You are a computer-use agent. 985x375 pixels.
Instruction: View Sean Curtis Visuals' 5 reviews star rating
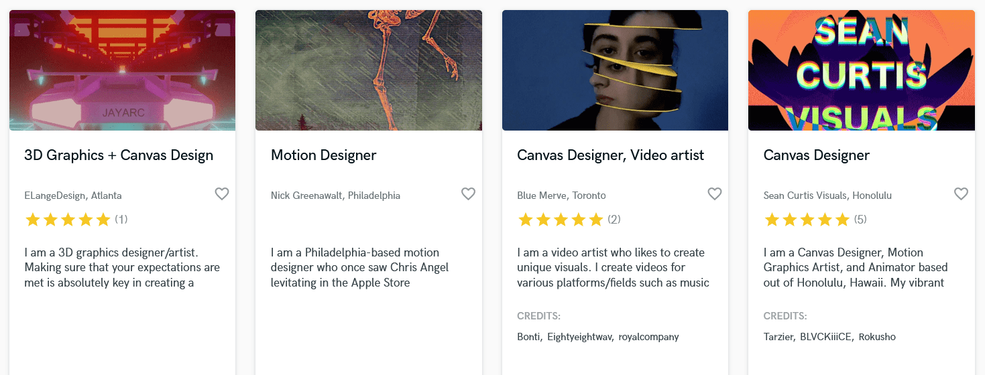click(807, 220)
